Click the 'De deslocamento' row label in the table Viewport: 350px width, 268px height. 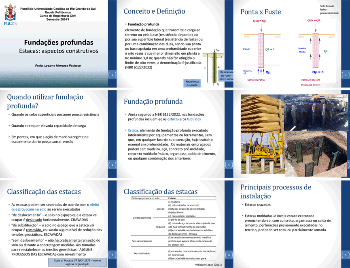pyautogui.click(x=142, y=218)
